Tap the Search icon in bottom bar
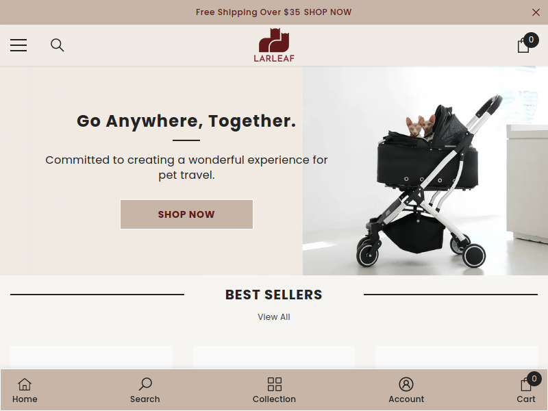548x411 pixels. (145, 390)
